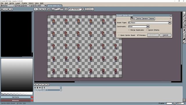Toggle Layer 1 visibility eye
This screenshot has width=186, height=105.
click(35, 90)
